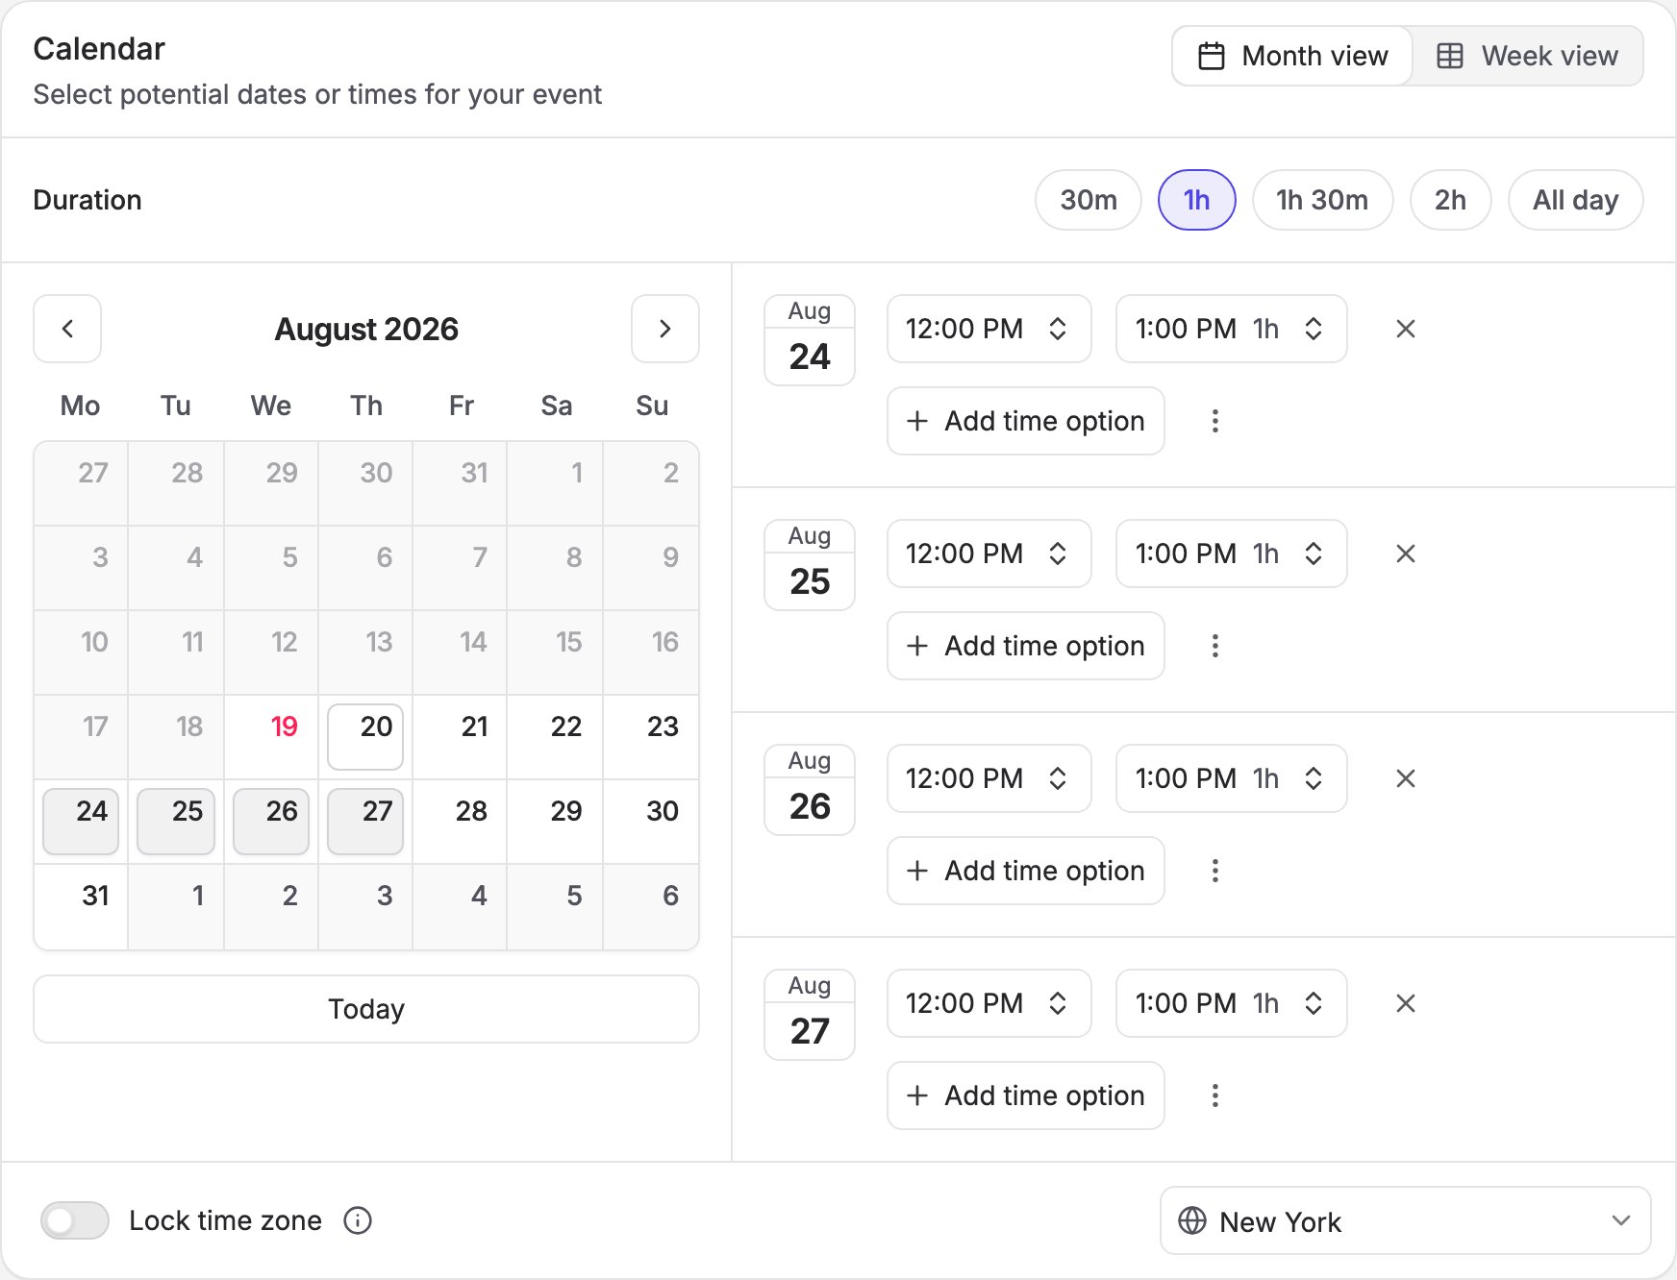This screenshot has width=1677, height=1280.
Task: Select the 1h duration option
Action: click(1197, 200)
